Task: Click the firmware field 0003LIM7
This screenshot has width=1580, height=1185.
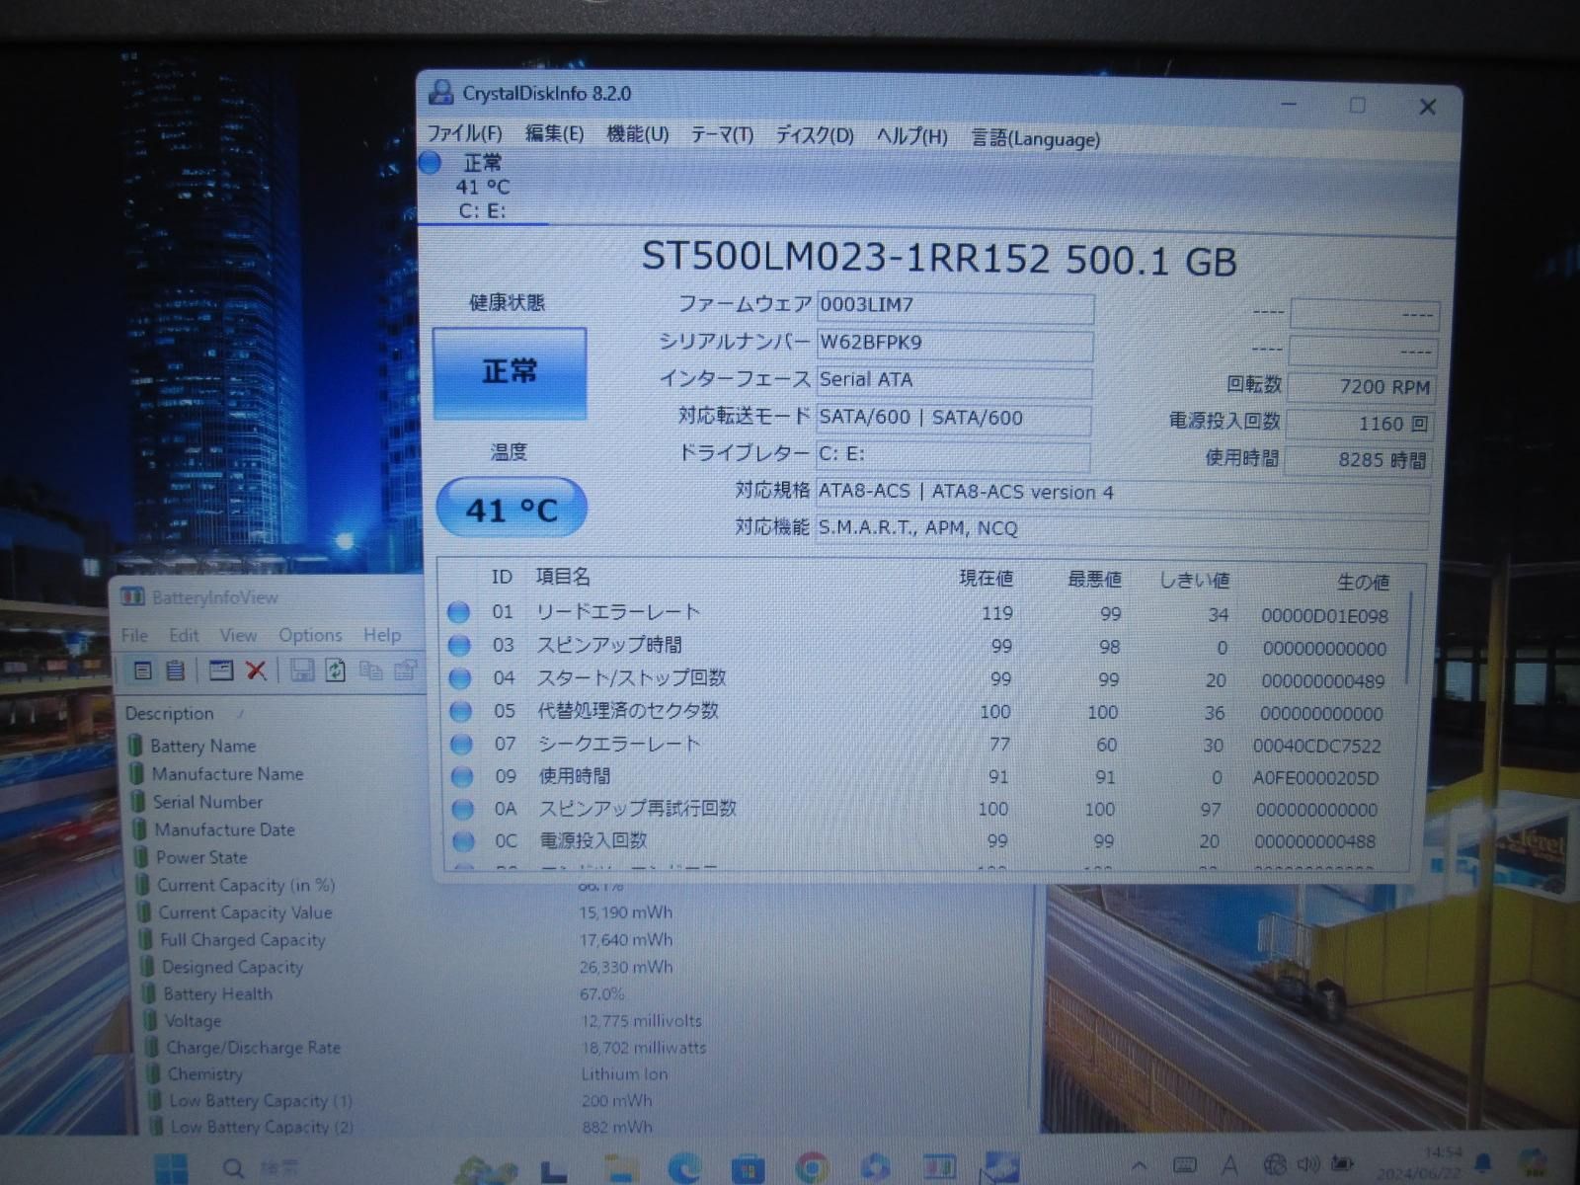Action: point(955,306)
